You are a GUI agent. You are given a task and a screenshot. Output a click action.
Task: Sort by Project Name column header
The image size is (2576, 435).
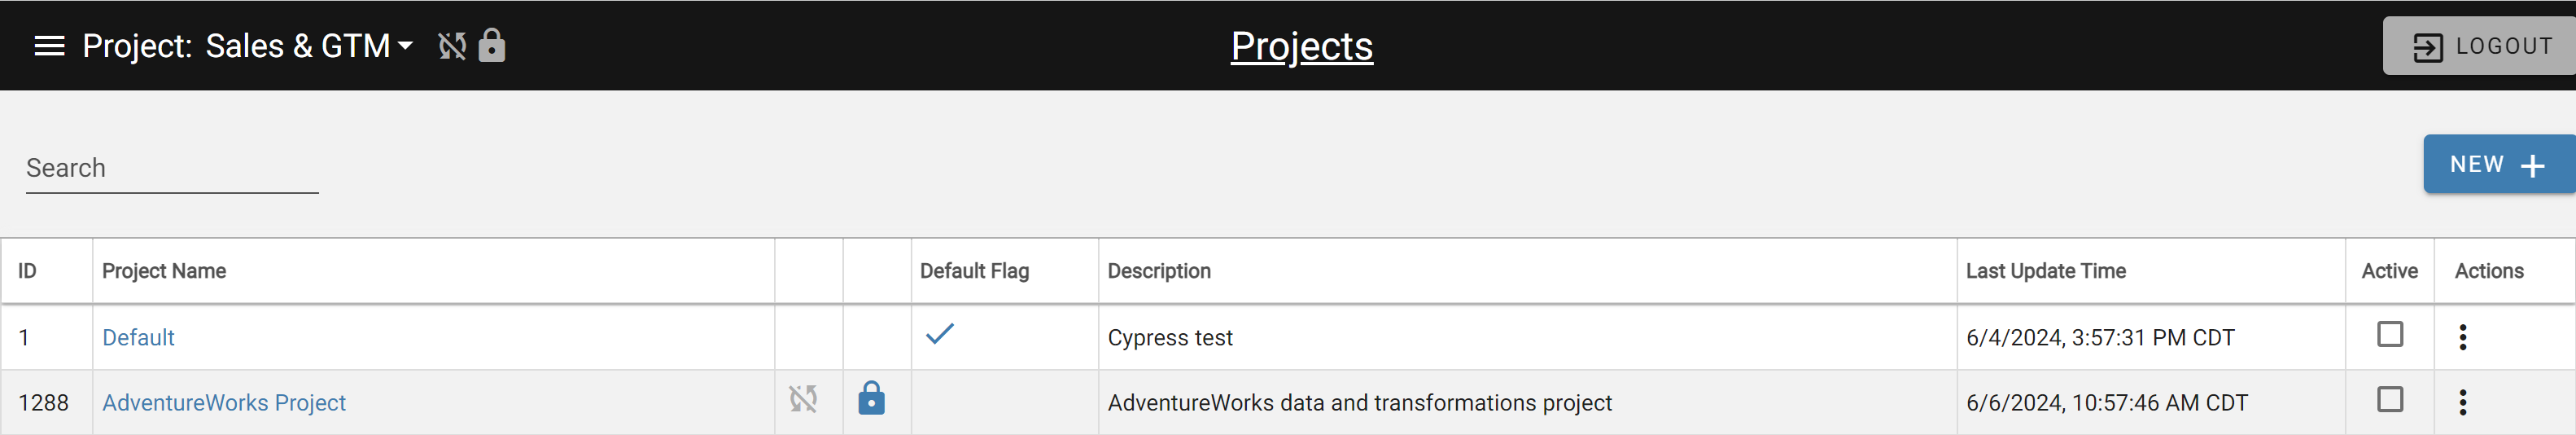point(164,271)
